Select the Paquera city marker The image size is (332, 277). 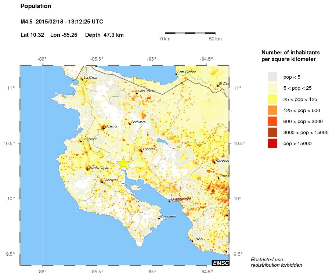(159, 218)
